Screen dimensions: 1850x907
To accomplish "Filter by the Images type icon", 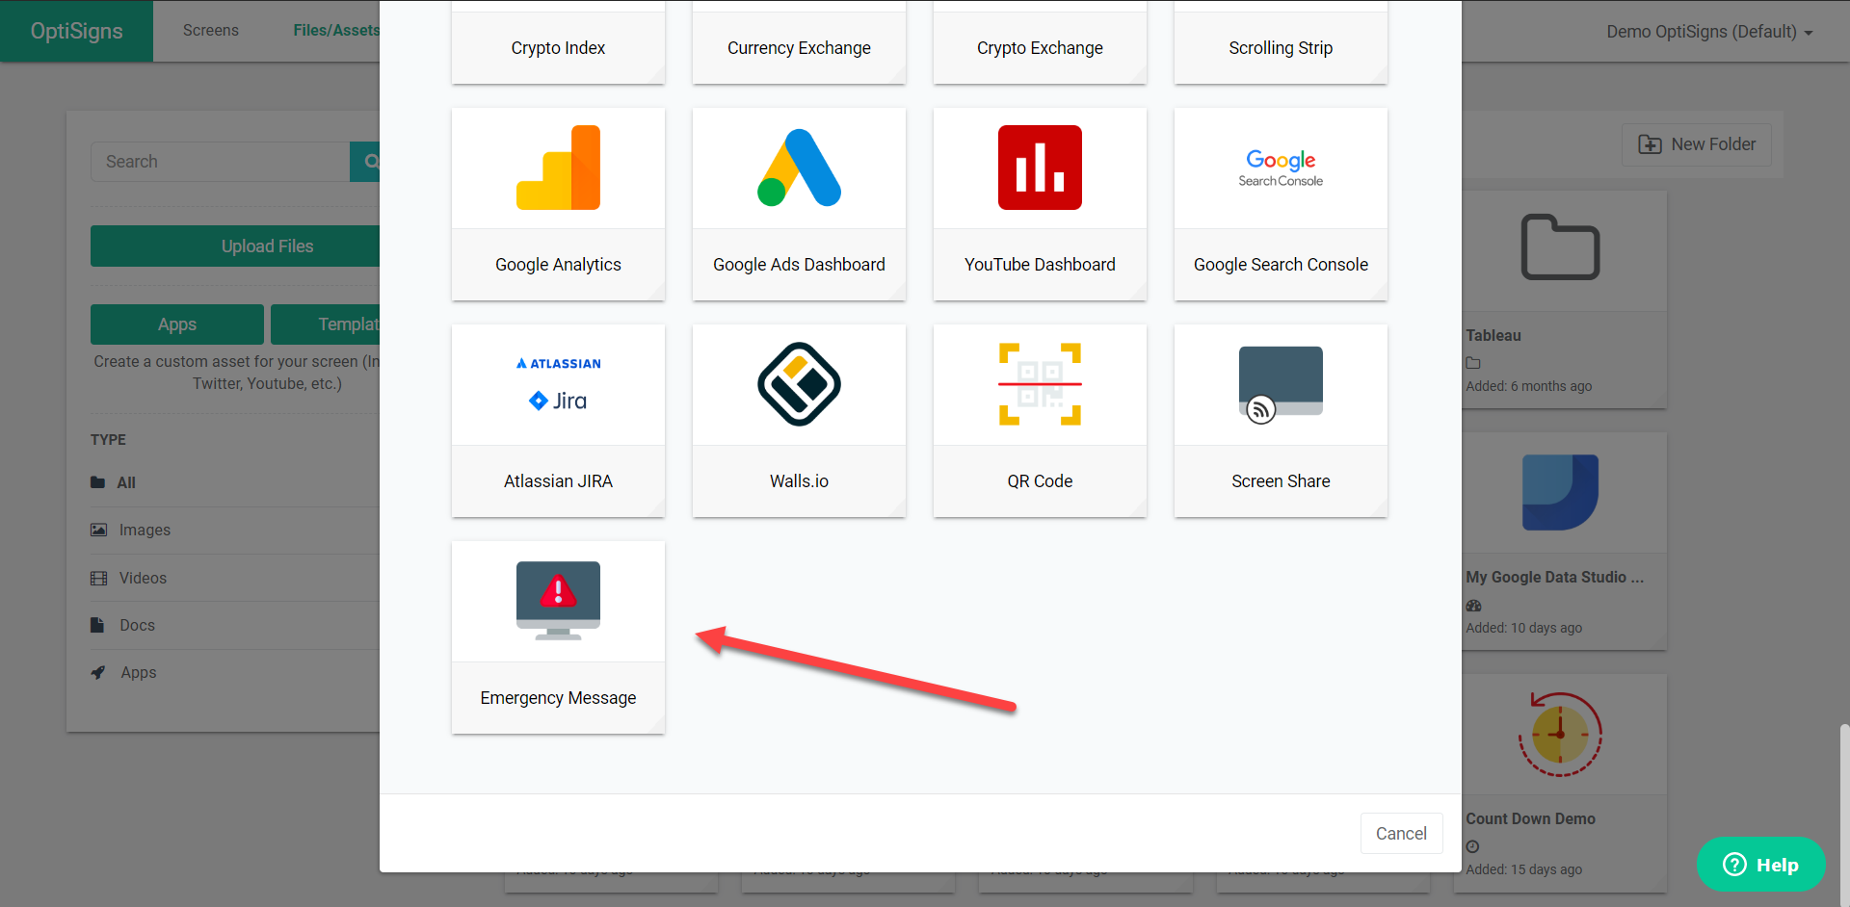I will pos(98,530).
